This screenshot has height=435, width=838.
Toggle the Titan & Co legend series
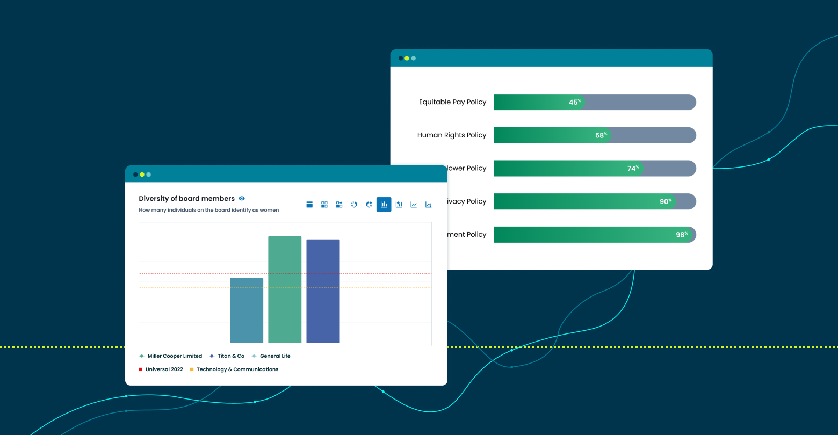227,356
